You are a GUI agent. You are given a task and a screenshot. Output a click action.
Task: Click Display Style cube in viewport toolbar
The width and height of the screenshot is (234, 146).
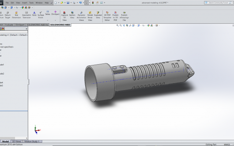(x=138, y=26)
